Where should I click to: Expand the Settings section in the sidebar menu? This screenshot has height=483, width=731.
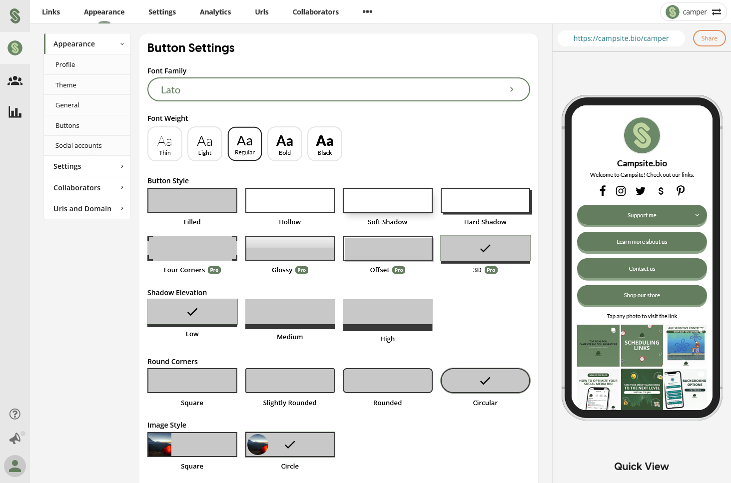(x=87, y=166)
